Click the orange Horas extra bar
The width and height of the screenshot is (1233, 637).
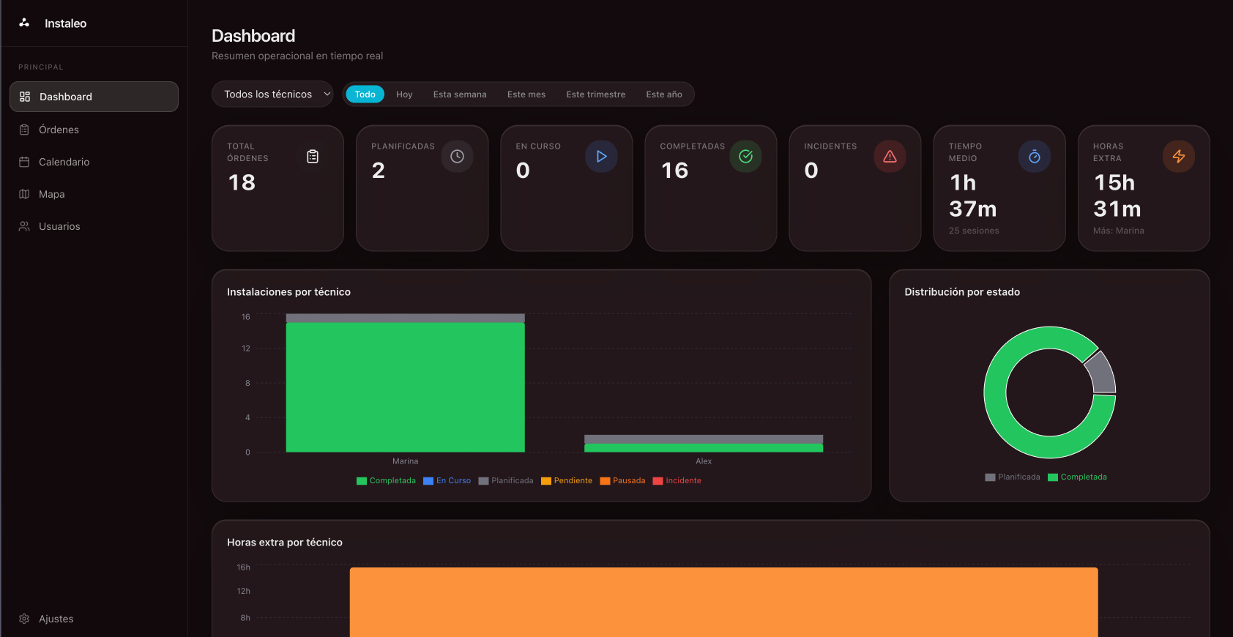(x=723, y=602)
